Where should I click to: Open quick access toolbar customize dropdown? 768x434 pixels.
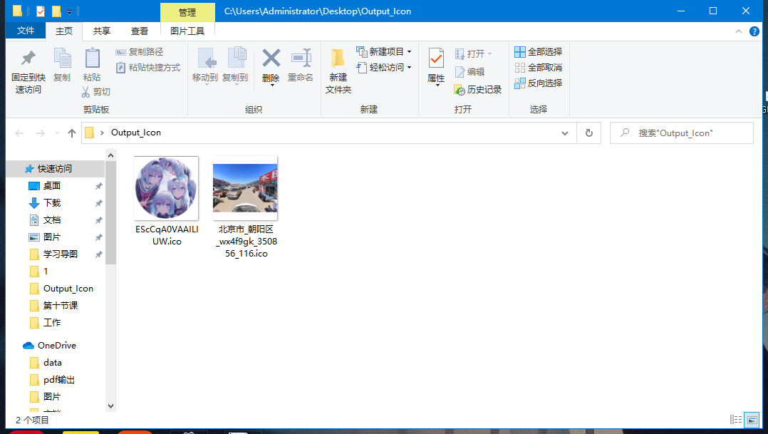click(70, 11)
